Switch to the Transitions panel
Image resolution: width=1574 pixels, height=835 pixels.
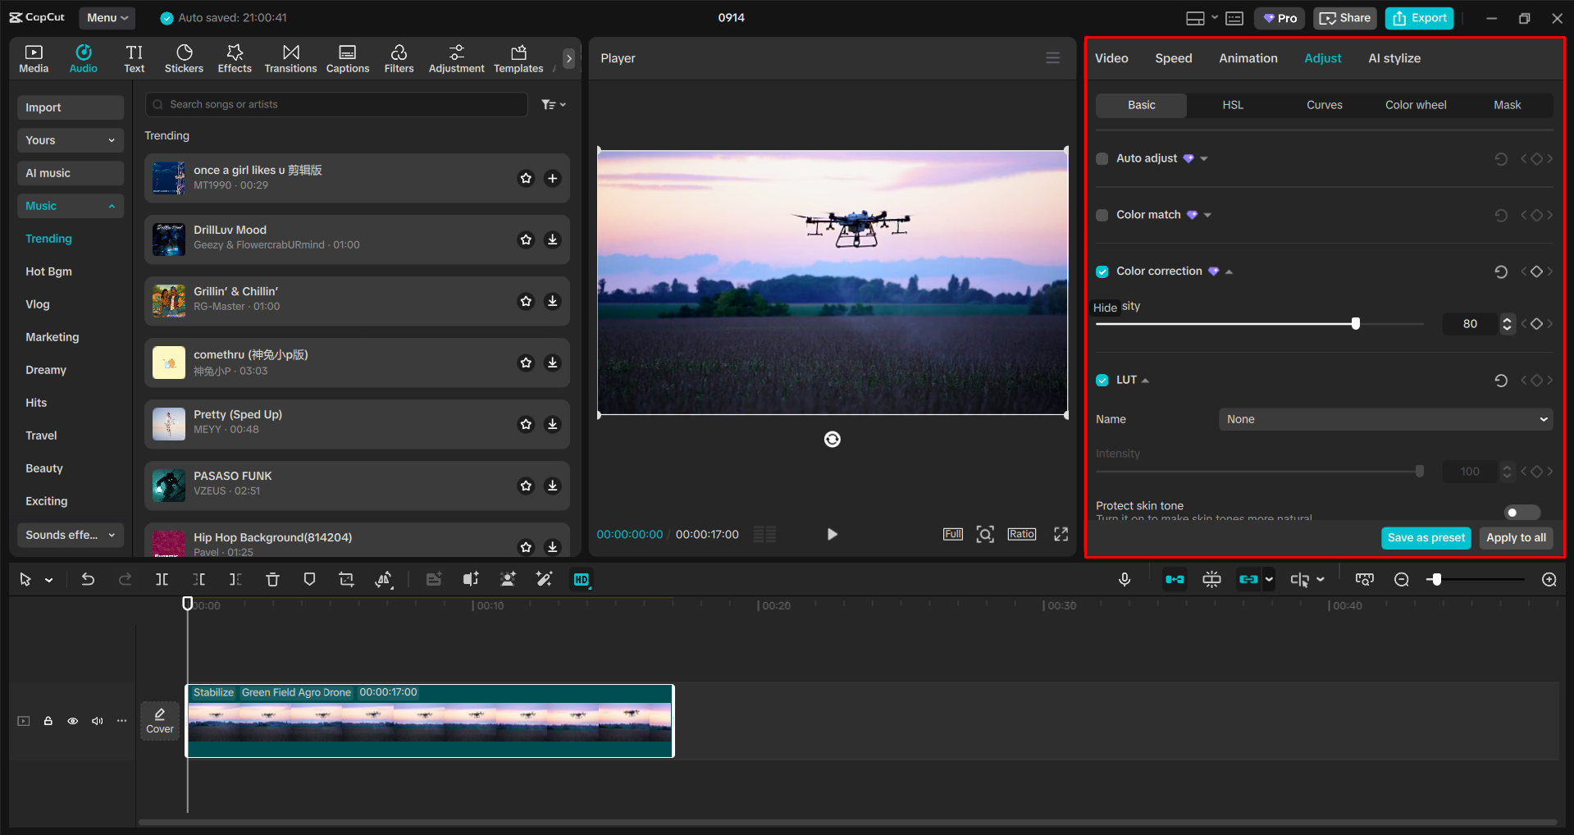click(x=290, y=57)
